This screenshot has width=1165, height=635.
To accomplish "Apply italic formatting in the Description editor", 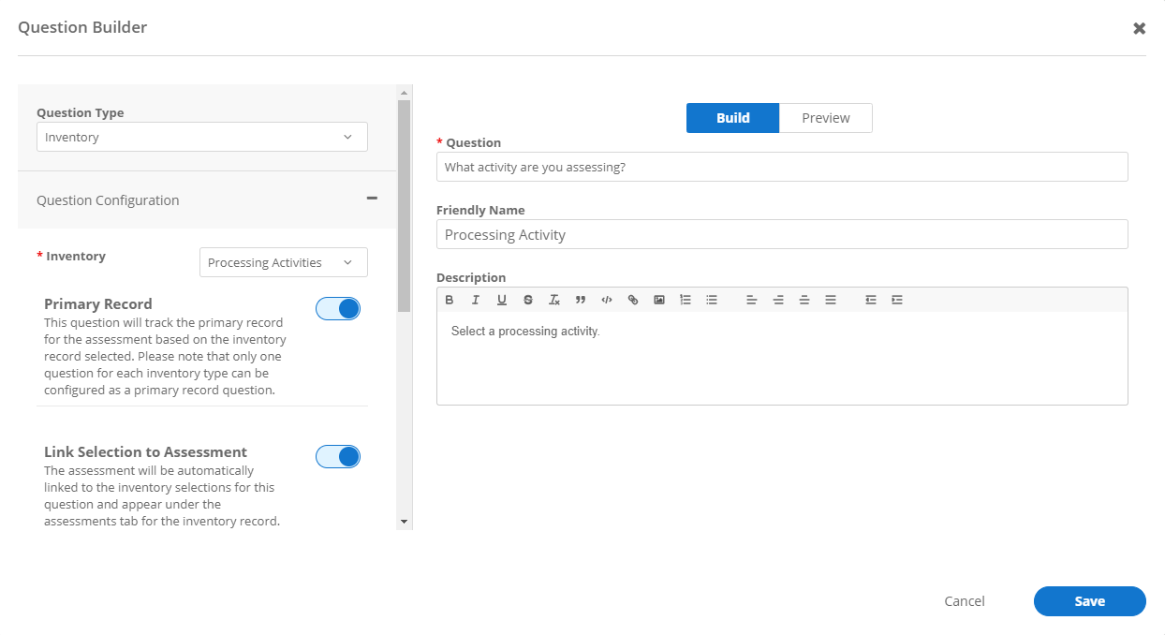I will [x=476, y=300].
